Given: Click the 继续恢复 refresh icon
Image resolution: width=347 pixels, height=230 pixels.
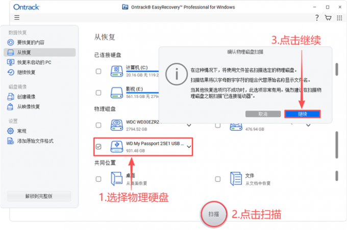Looking at the screenshot, I should pos(10,72).
